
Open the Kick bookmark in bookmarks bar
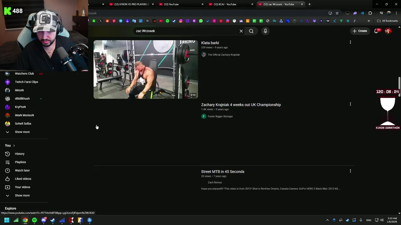coord(94,21)
